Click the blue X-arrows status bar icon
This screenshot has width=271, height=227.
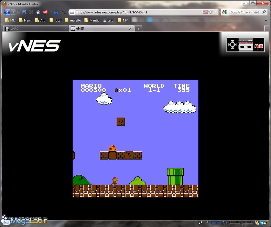[262, 223]
